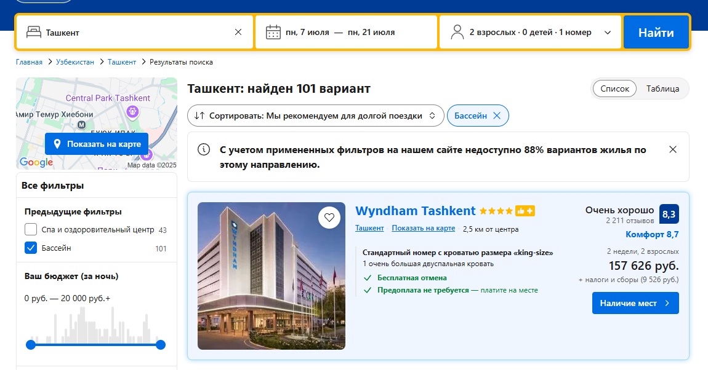
Task: Click the bed icon in destination field
Action: 34,32
